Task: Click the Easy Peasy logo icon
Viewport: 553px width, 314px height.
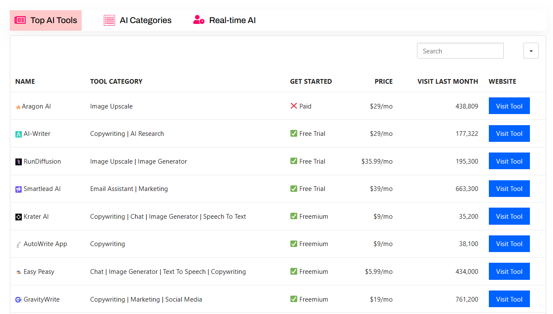Action: 18,272
